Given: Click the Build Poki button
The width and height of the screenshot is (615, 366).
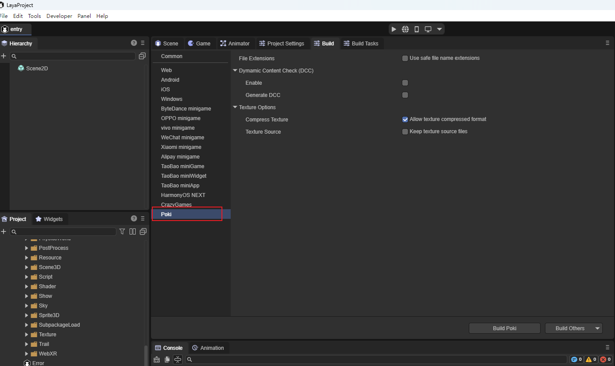Looking at the screenshot, I should click(504, 328).
